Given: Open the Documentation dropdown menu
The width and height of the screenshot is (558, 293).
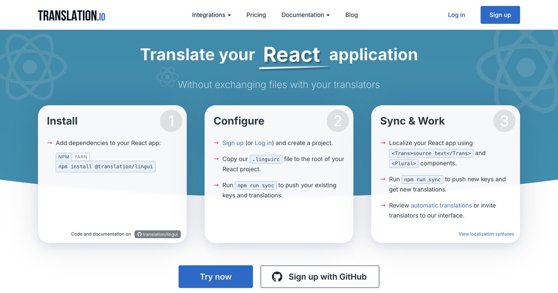Looking at the screenshot, I should point(305,15).
